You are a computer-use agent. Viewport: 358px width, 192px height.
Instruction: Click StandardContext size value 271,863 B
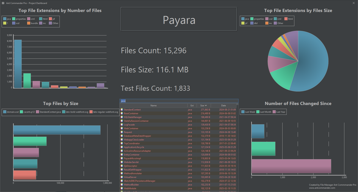[x=205, y=110]
